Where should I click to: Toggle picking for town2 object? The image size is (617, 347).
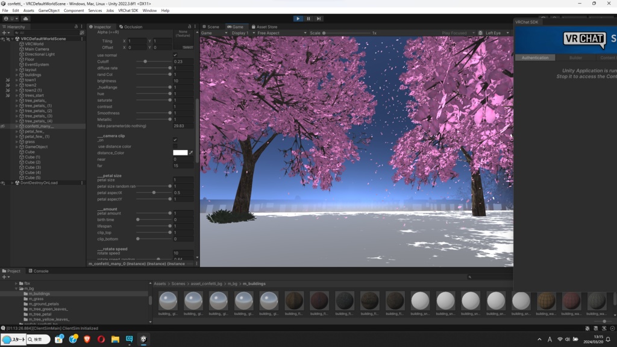(x=8, y=85)
